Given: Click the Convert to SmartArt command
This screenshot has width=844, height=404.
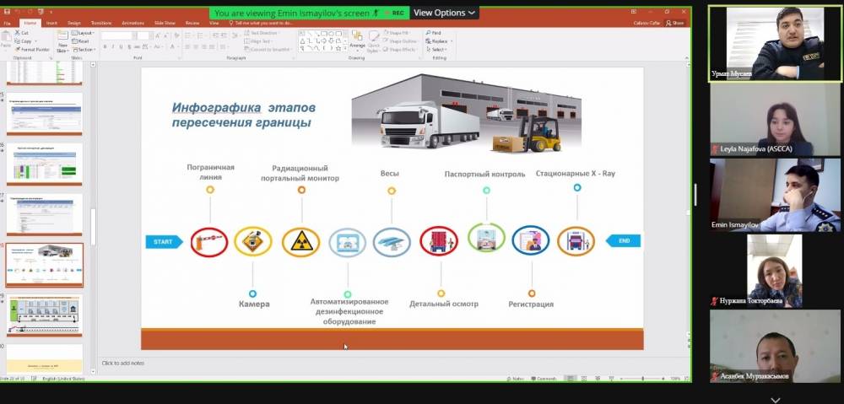Looking at the screenshot, I should (268, 49).
